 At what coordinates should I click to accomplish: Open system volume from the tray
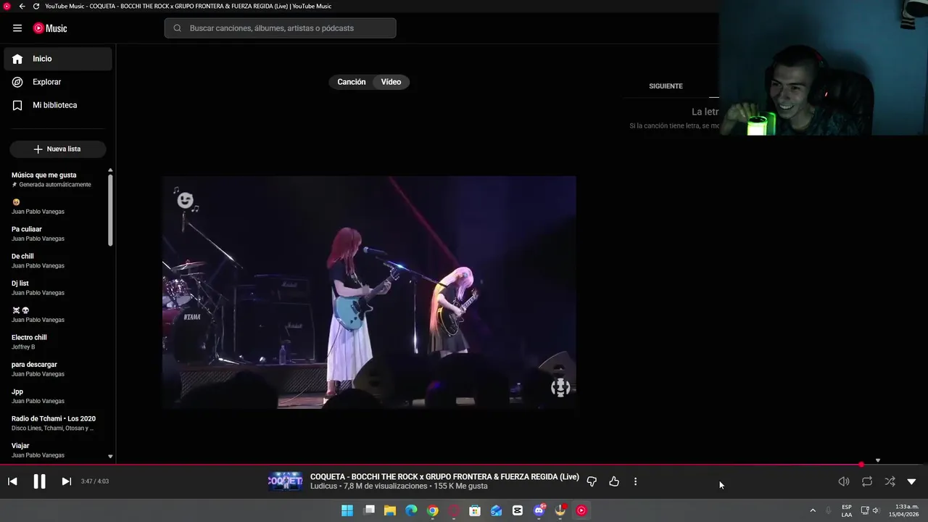point(875,510)
